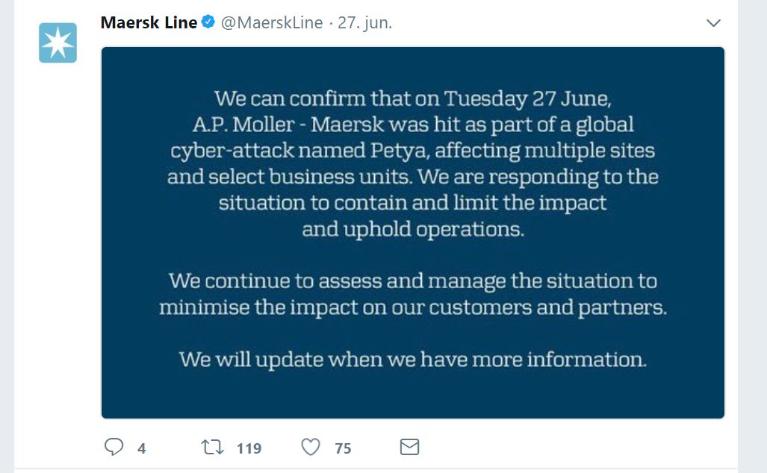This screenshot has width=767, height=473.
Task: Click the 'We continue to assess' paragraph
Action: click(412, 281)
